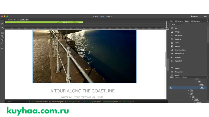Open the Live view options dropdown arrow

[x=112, y=16]
